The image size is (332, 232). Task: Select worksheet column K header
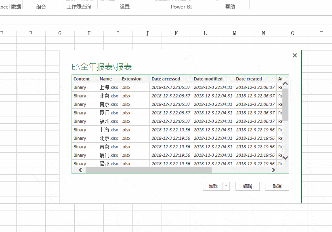176,33
